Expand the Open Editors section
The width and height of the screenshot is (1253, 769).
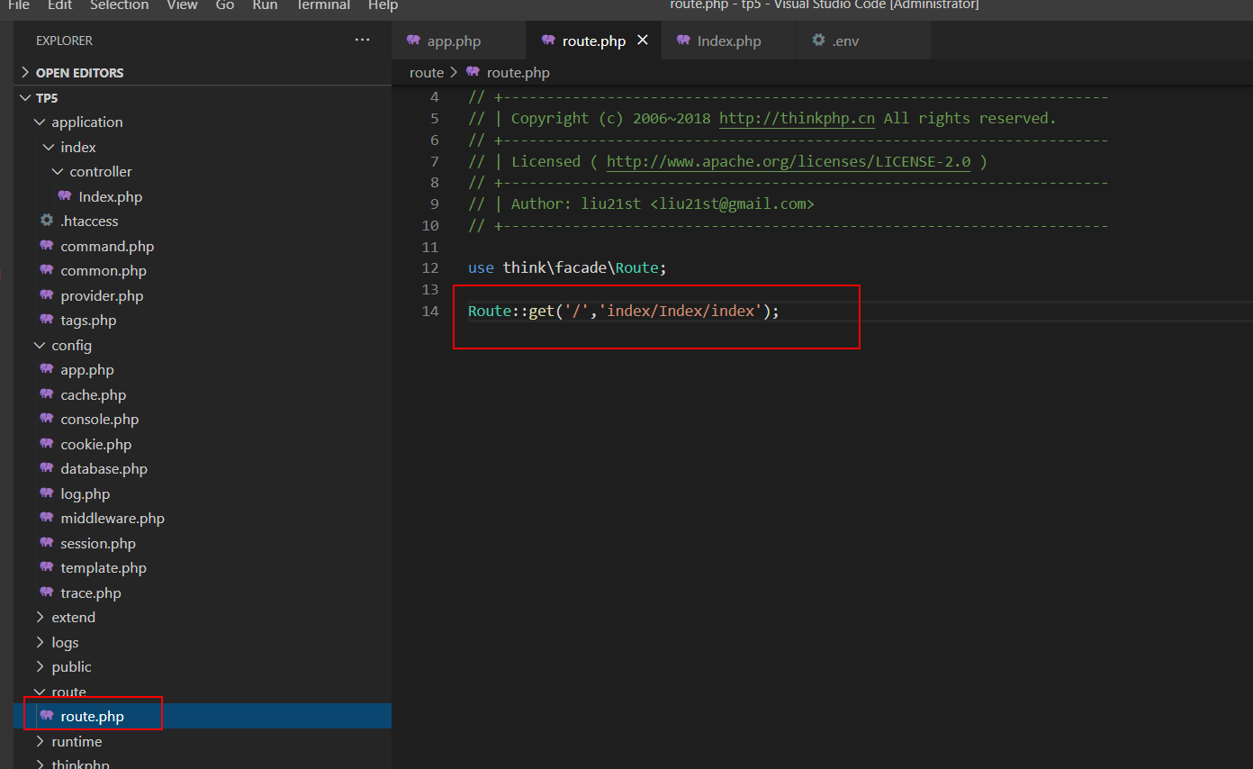[25, 72]
